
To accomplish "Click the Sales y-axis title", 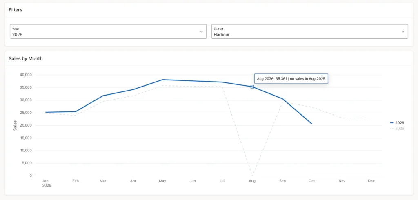I will click(x=15, y=125).
